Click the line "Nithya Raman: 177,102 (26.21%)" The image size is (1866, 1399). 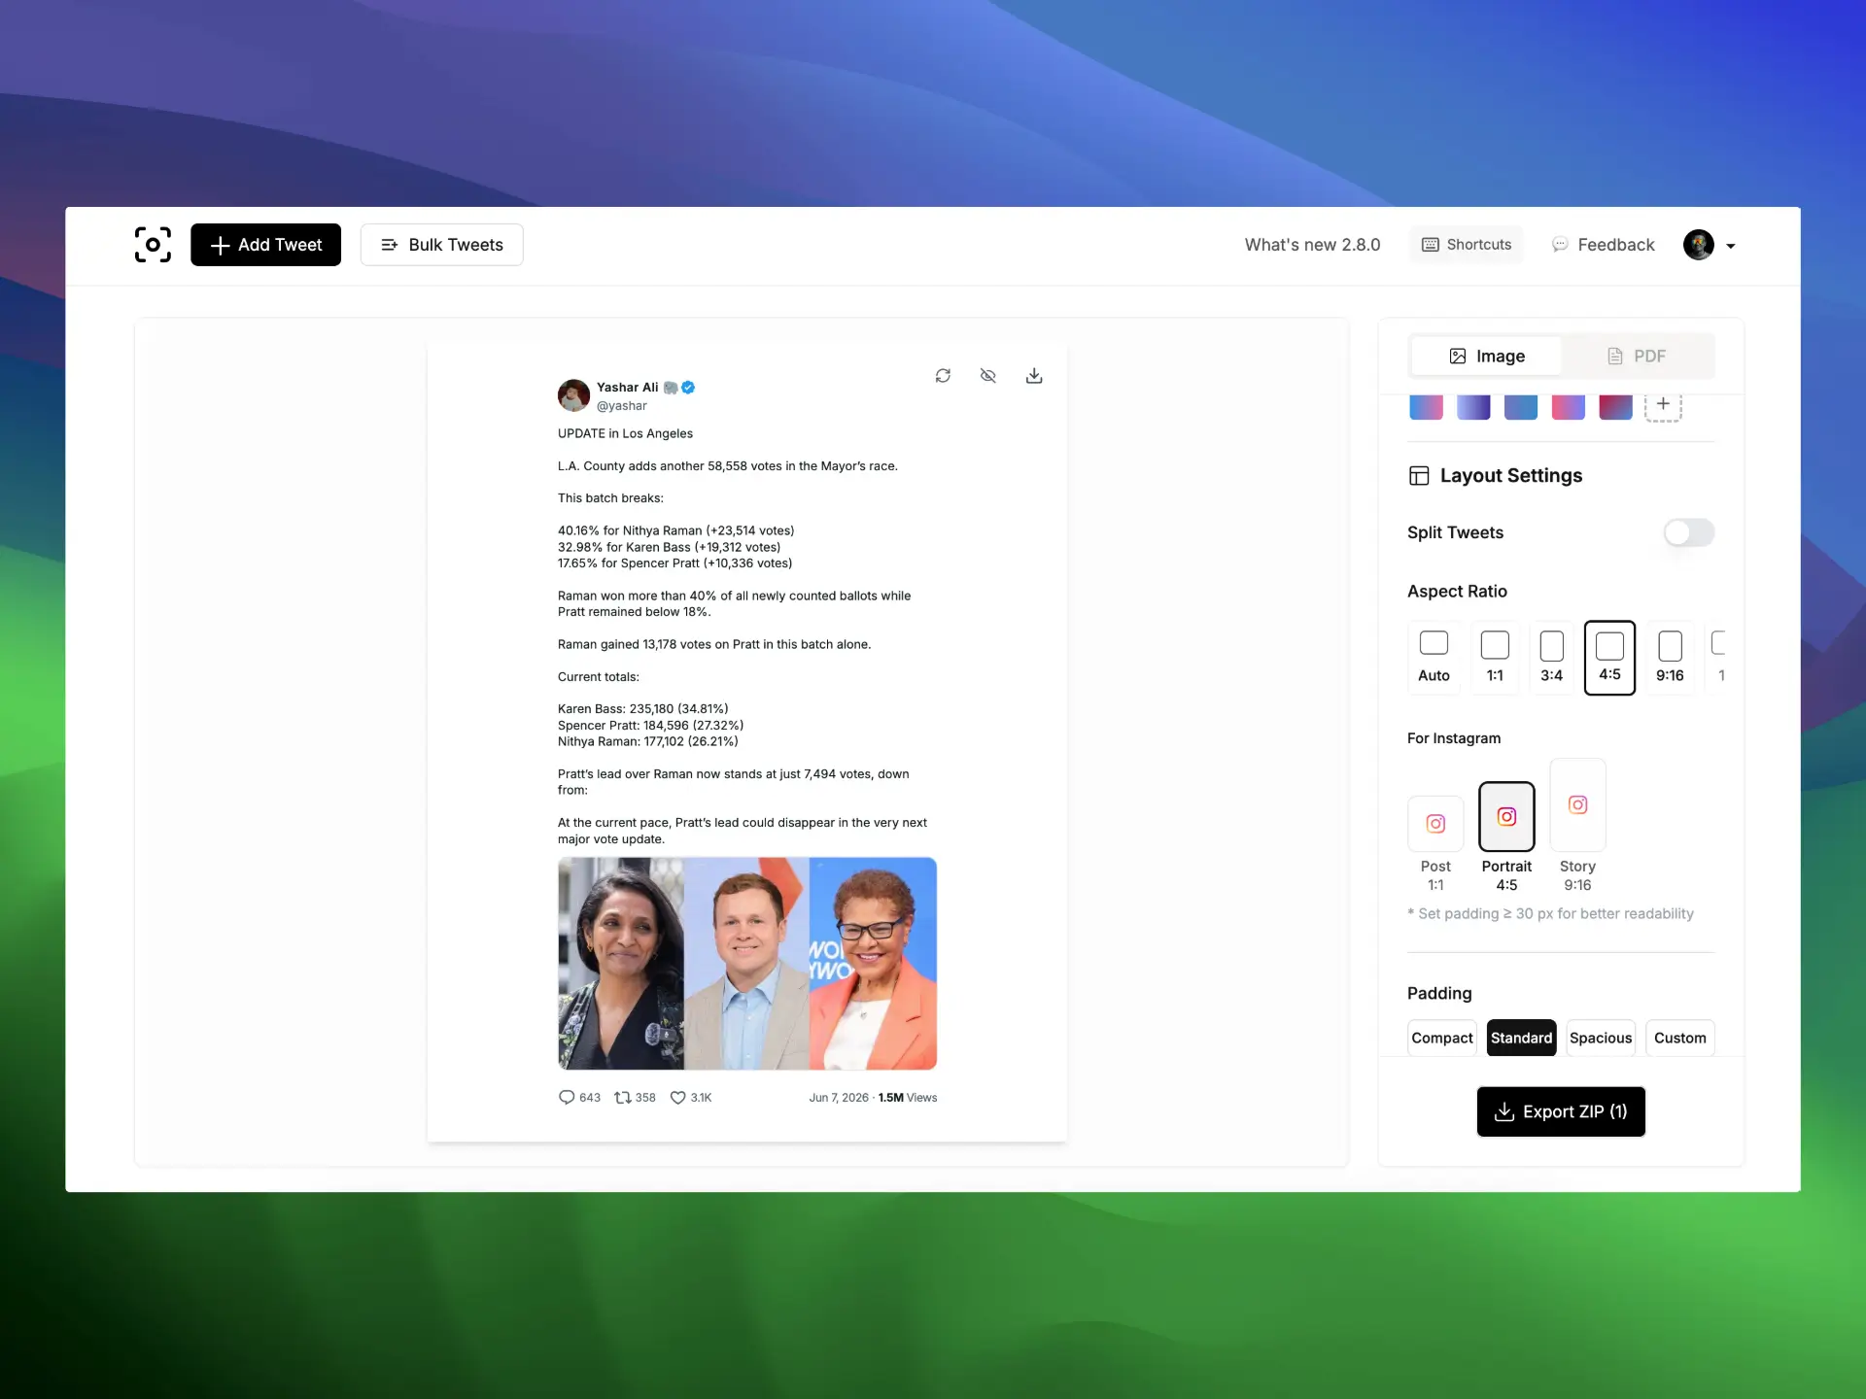(648, 742)
